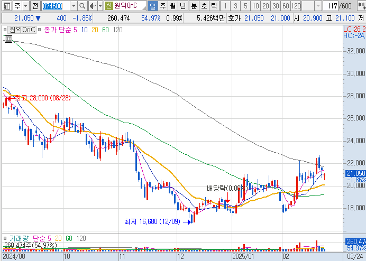Click the open price 20,900
This screenshot has width=366, height=261.
click(313, 18)
